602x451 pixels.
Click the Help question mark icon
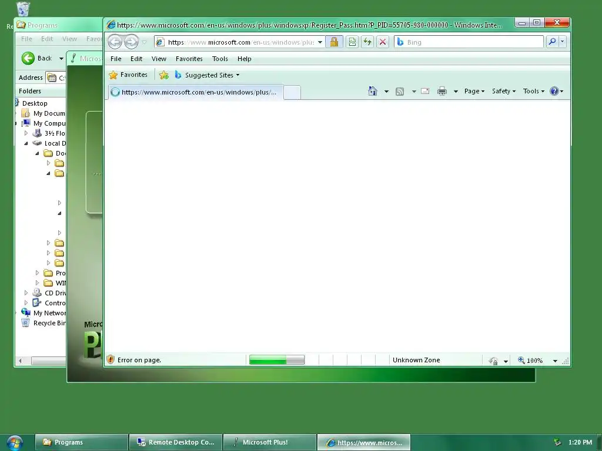pyautogui.click(x=554, y=91)
